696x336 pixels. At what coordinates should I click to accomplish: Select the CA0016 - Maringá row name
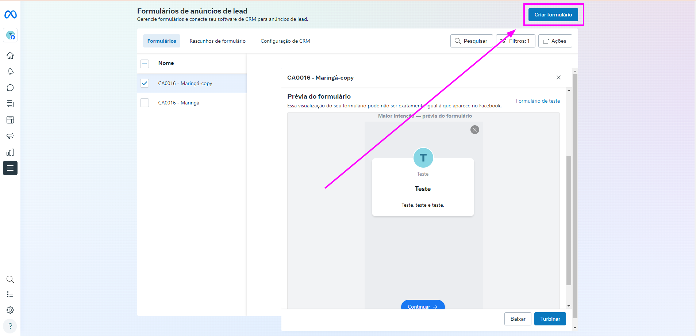179,103
